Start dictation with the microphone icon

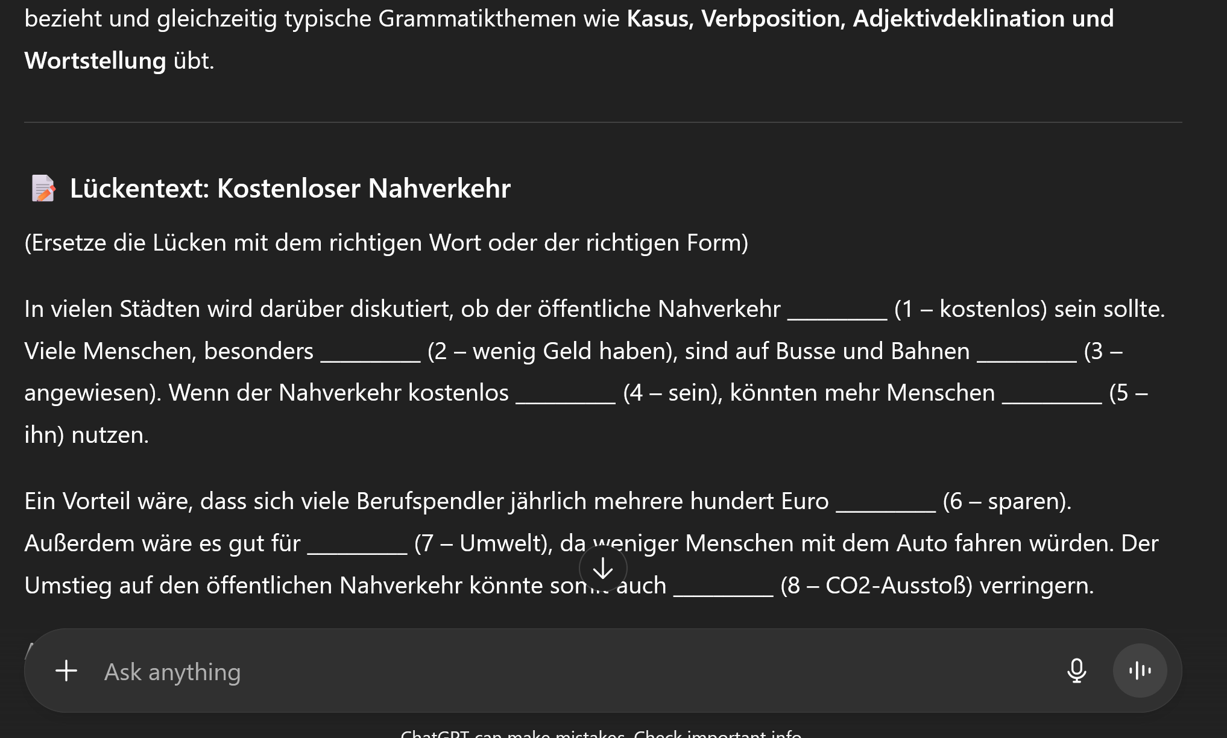1076,671
